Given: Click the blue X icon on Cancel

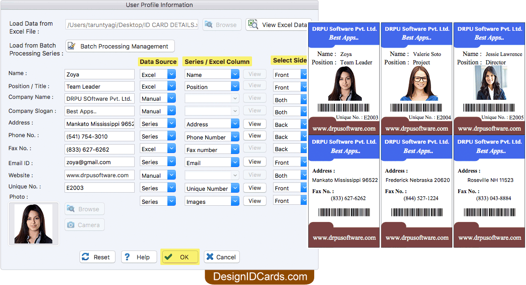Looking at the screenshot, I should (210, 257).
